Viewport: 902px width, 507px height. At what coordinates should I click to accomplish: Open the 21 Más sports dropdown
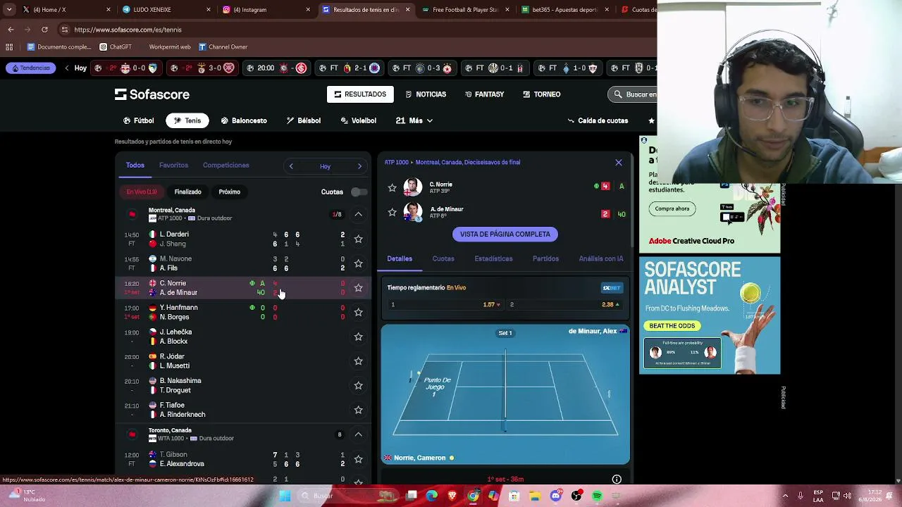(x=414, y=120)
